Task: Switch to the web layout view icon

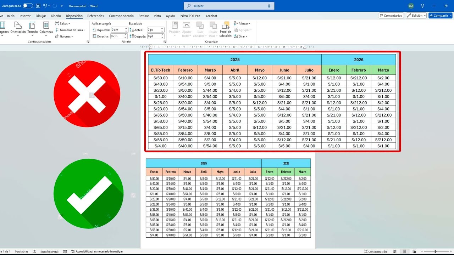Action: coord(414,251)
